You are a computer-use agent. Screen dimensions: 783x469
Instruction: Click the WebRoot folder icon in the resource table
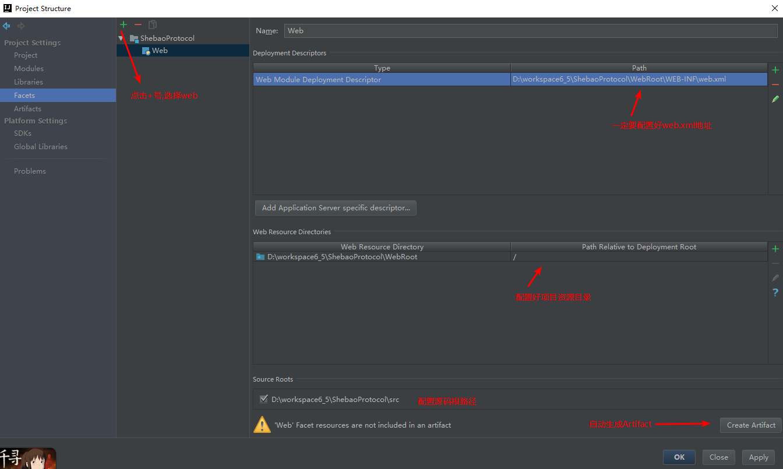260,256
